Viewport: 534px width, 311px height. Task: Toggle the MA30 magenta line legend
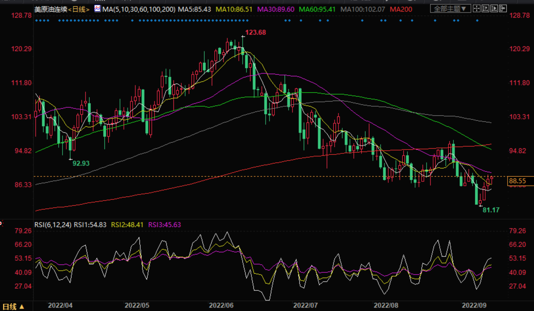coord(276,10)
